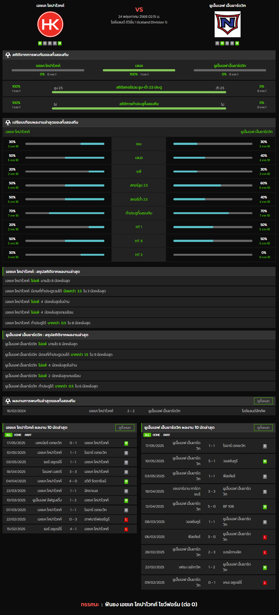Click the L badge on the 06/03/2025 Njardvik match row
The width and height of the screenshot is (279, 615).
click(x=265, y=537)
